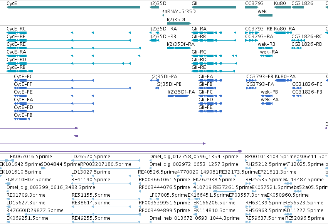Screen dimensions: 328x224
Task: Click the CG31826-RC transcript
Action: coord(298,40)
